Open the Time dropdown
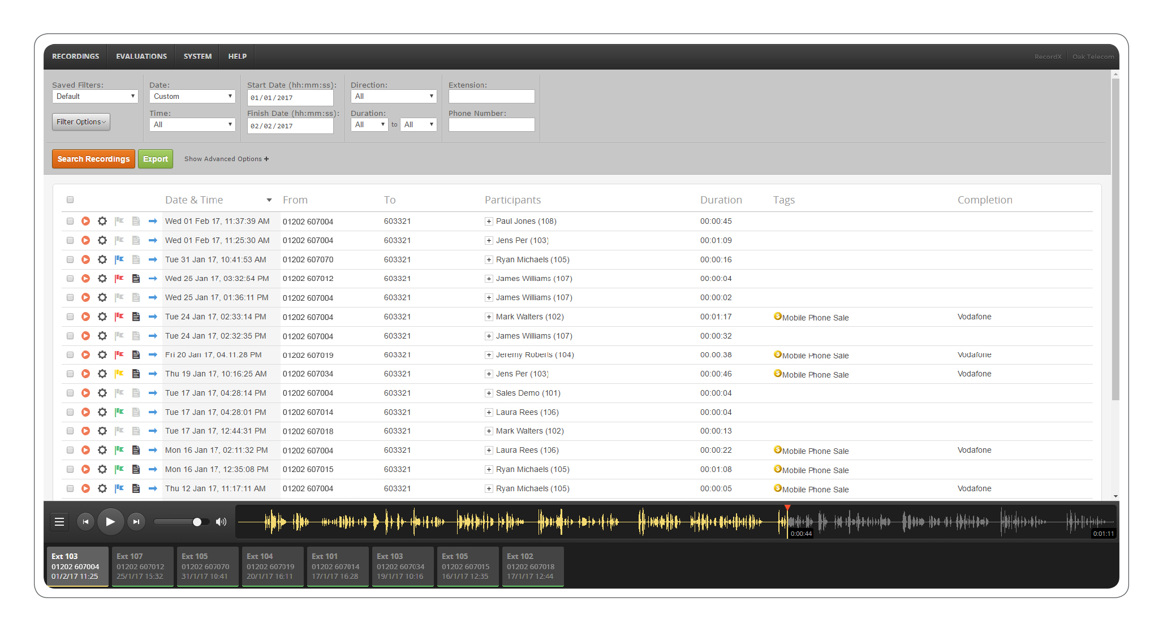This screenshot has height=632, width=1163. pos(192,124)
